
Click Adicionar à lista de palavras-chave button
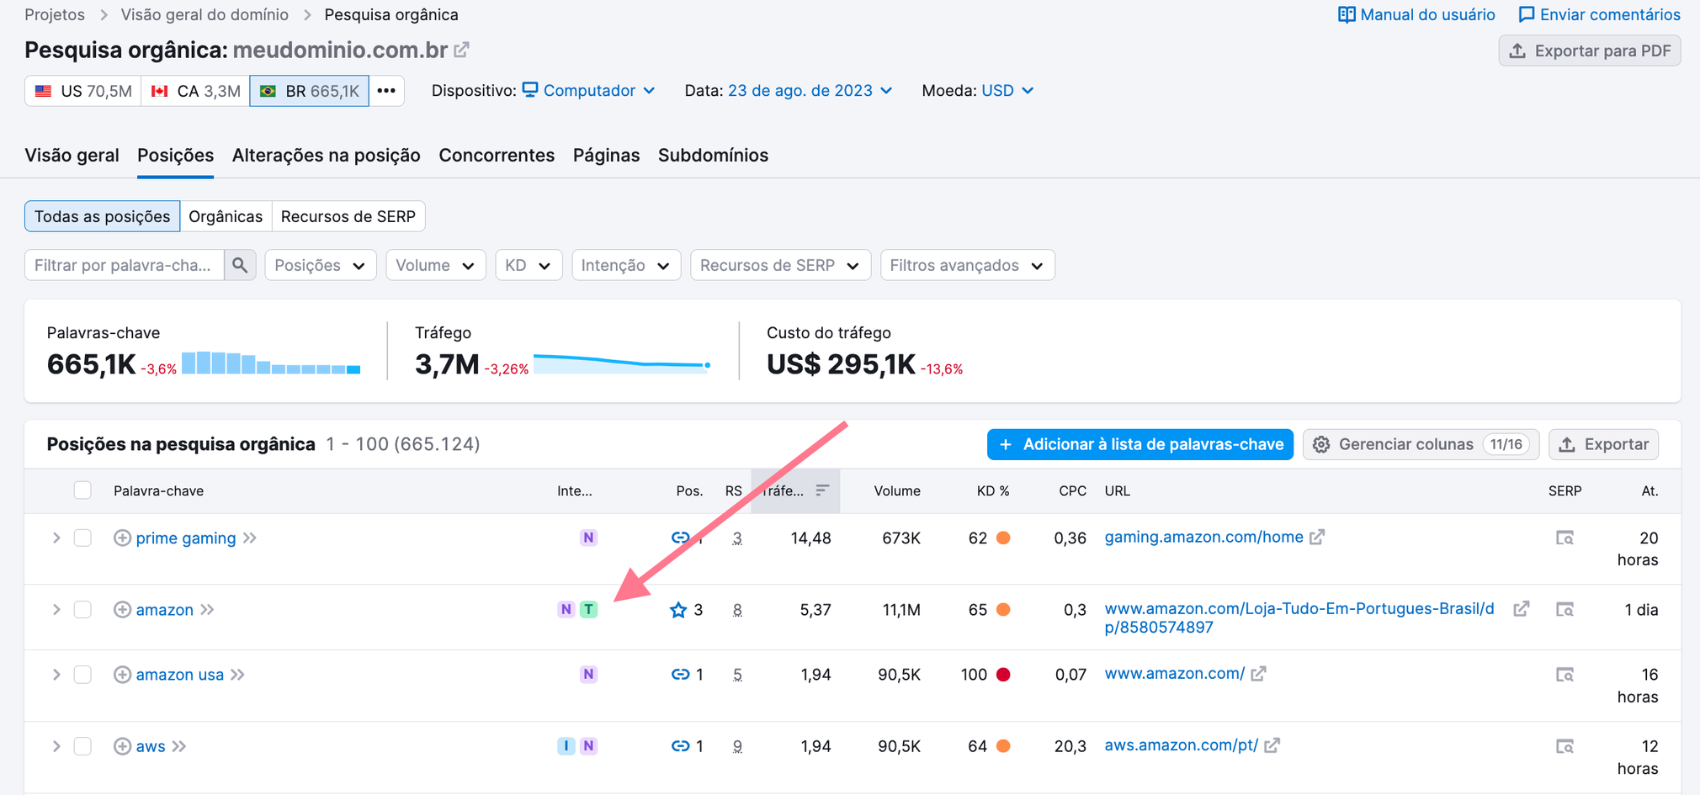tap(1140, 444)
